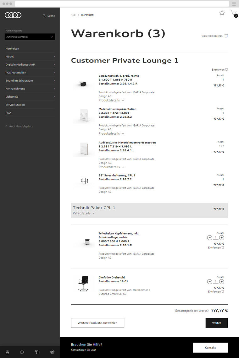Increase quantity of Teiletheken Kopfelement
239x358 pixels.
[222, 238]
